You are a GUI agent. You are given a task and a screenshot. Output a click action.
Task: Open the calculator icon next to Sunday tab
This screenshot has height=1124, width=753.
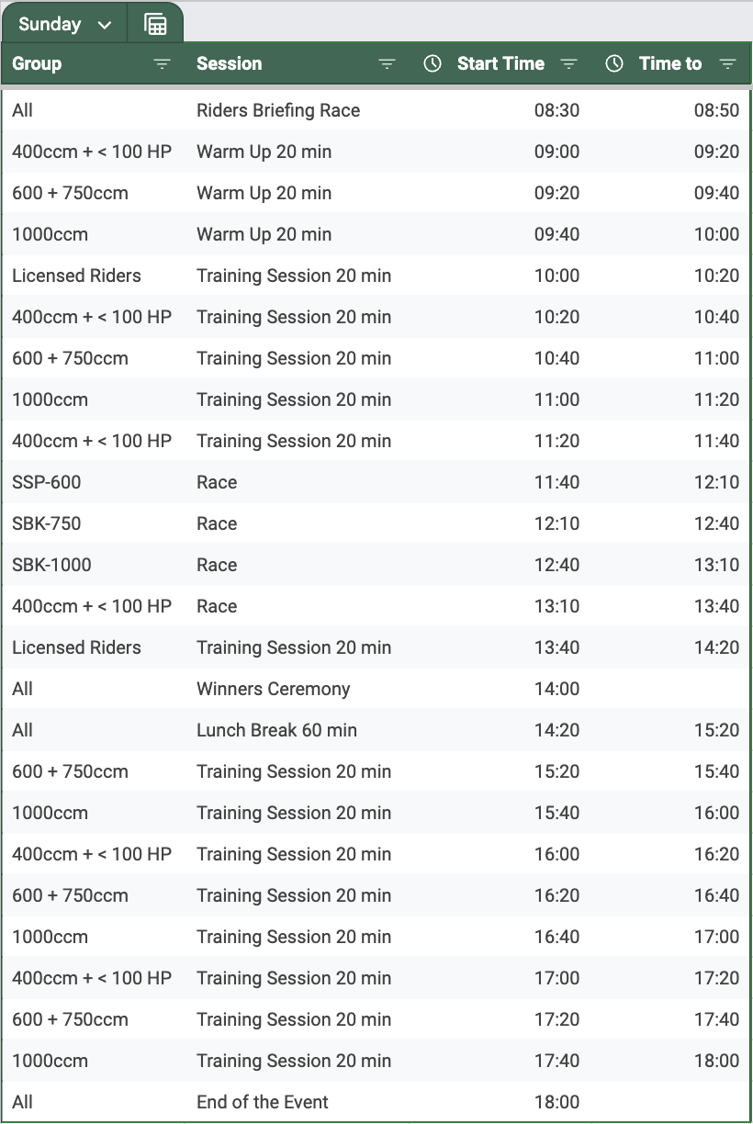click(156, 25)
